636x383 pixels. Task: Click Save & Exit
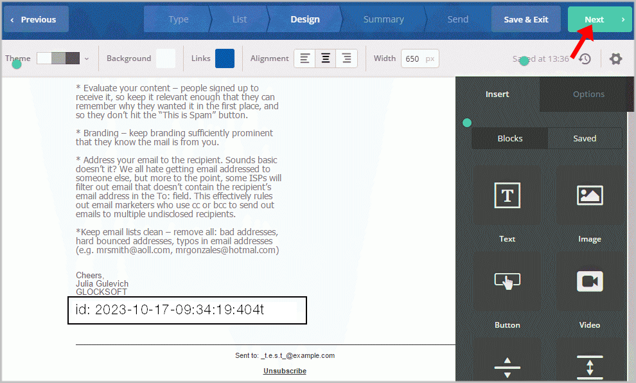(x=526, y=19)
